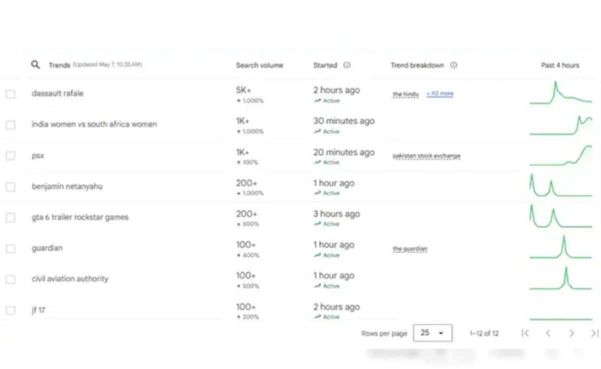
Task: Open the Trend breakdown info icon
Action: (x=453, y=65)
